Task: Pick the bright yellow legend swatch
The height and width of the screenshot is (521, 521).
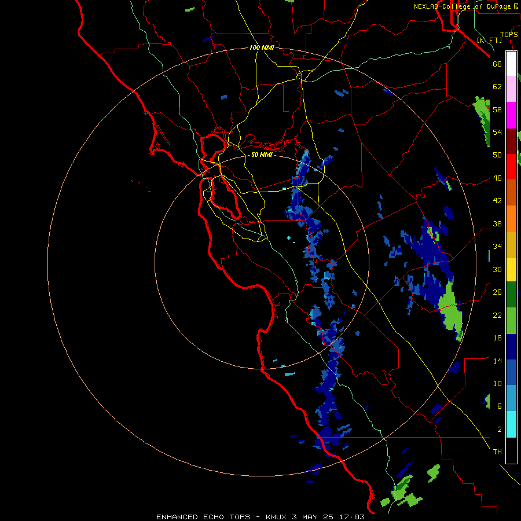Action: 511,270
